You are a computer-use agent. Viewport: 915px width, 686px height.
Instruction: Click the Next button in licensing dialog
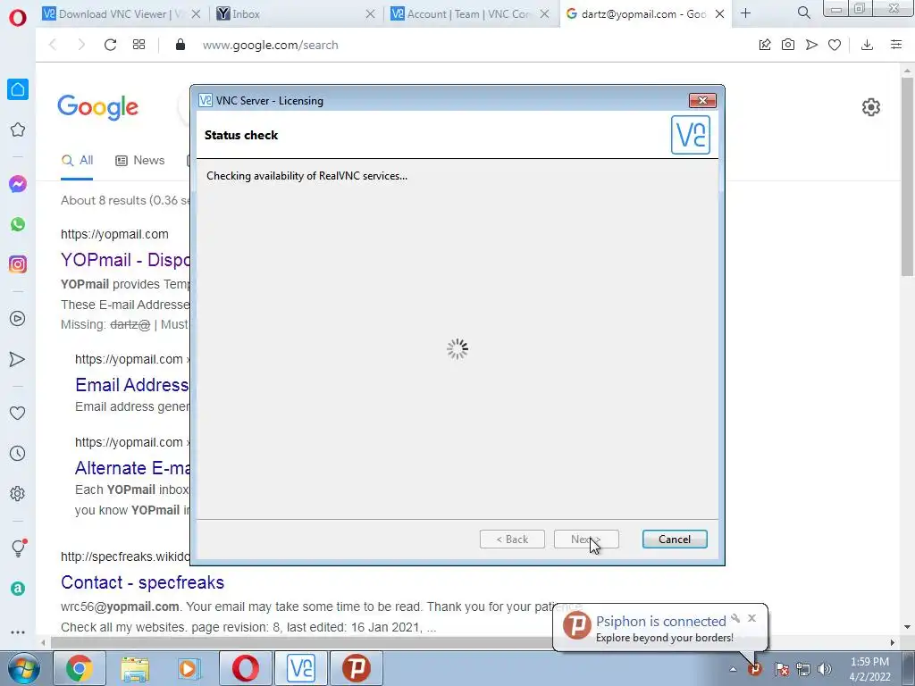[x=586, y=539]
